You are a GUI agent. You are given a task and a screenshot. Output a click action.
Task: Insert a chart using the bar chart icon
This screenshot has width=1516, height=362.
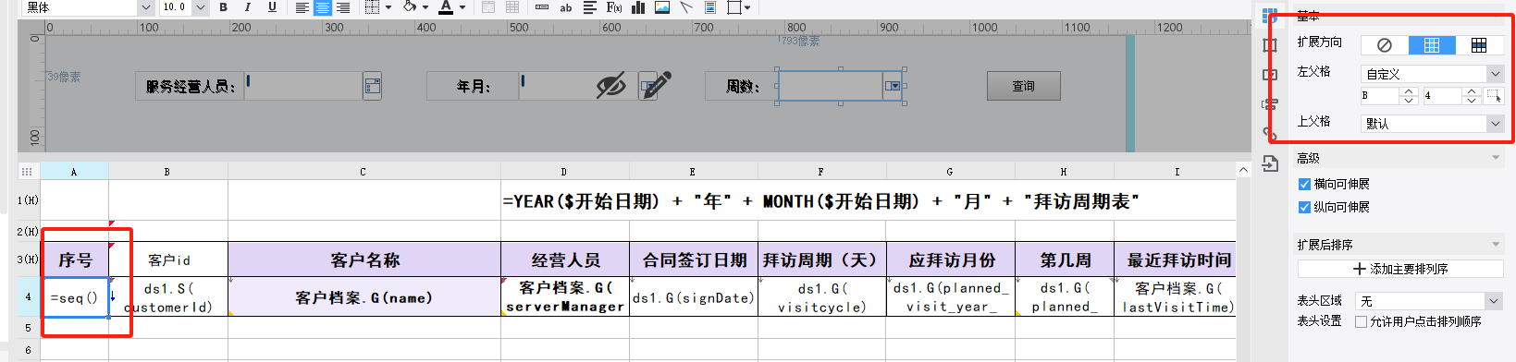pyautogui.click(x=638, y=7)
